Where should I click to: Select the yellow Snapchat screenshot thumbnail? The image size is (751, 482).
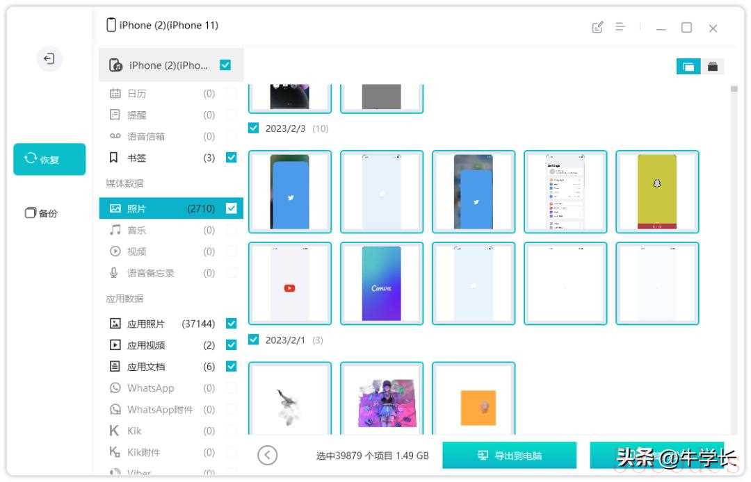click(657, 192)
